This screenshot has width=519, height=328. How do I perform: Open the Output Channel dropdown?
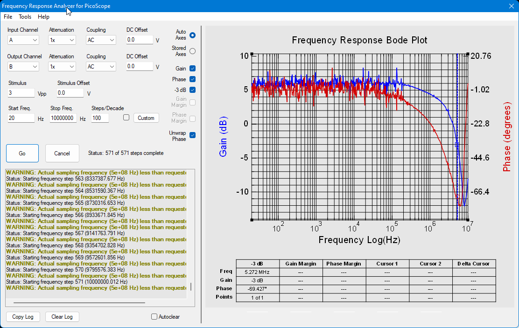pos(23,67)
